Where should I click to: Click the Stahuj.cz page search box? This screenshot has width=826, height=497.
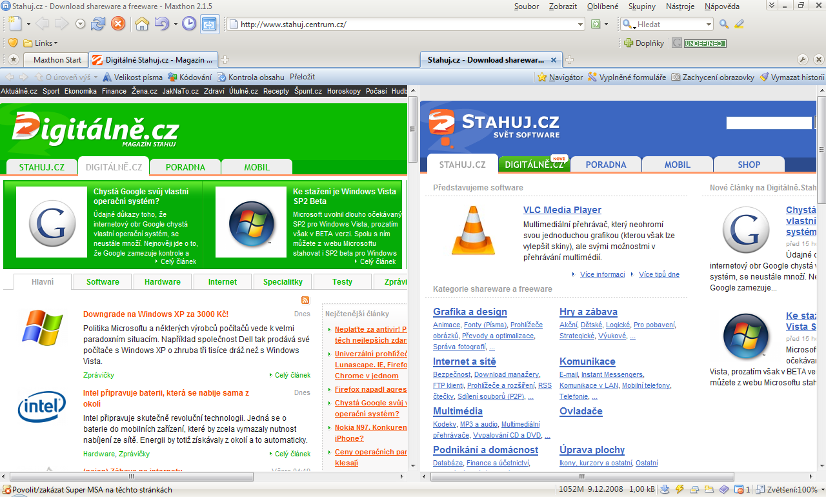tap(769, 123)
